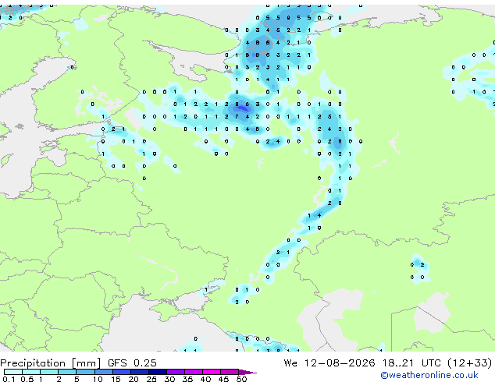Select the 1–2 mm legend swatch

pos(49,372)
